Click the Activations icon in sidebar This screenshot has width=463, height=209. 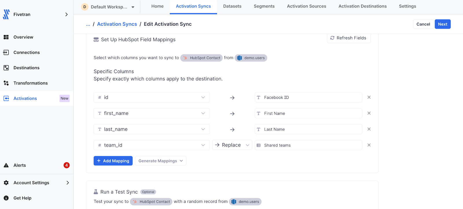(6, 98)
